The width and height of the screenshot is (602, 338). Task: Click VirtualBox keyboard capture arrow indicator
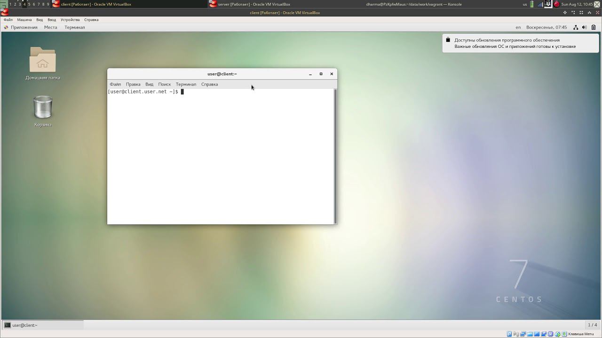point(564,334)
